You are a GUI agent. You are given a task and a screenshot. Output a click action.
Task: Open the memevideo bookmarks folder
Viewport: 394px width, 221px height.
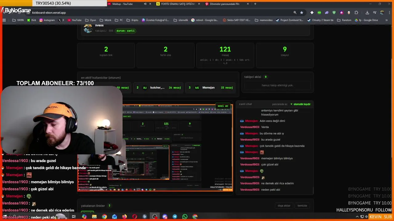coord(263,20)
